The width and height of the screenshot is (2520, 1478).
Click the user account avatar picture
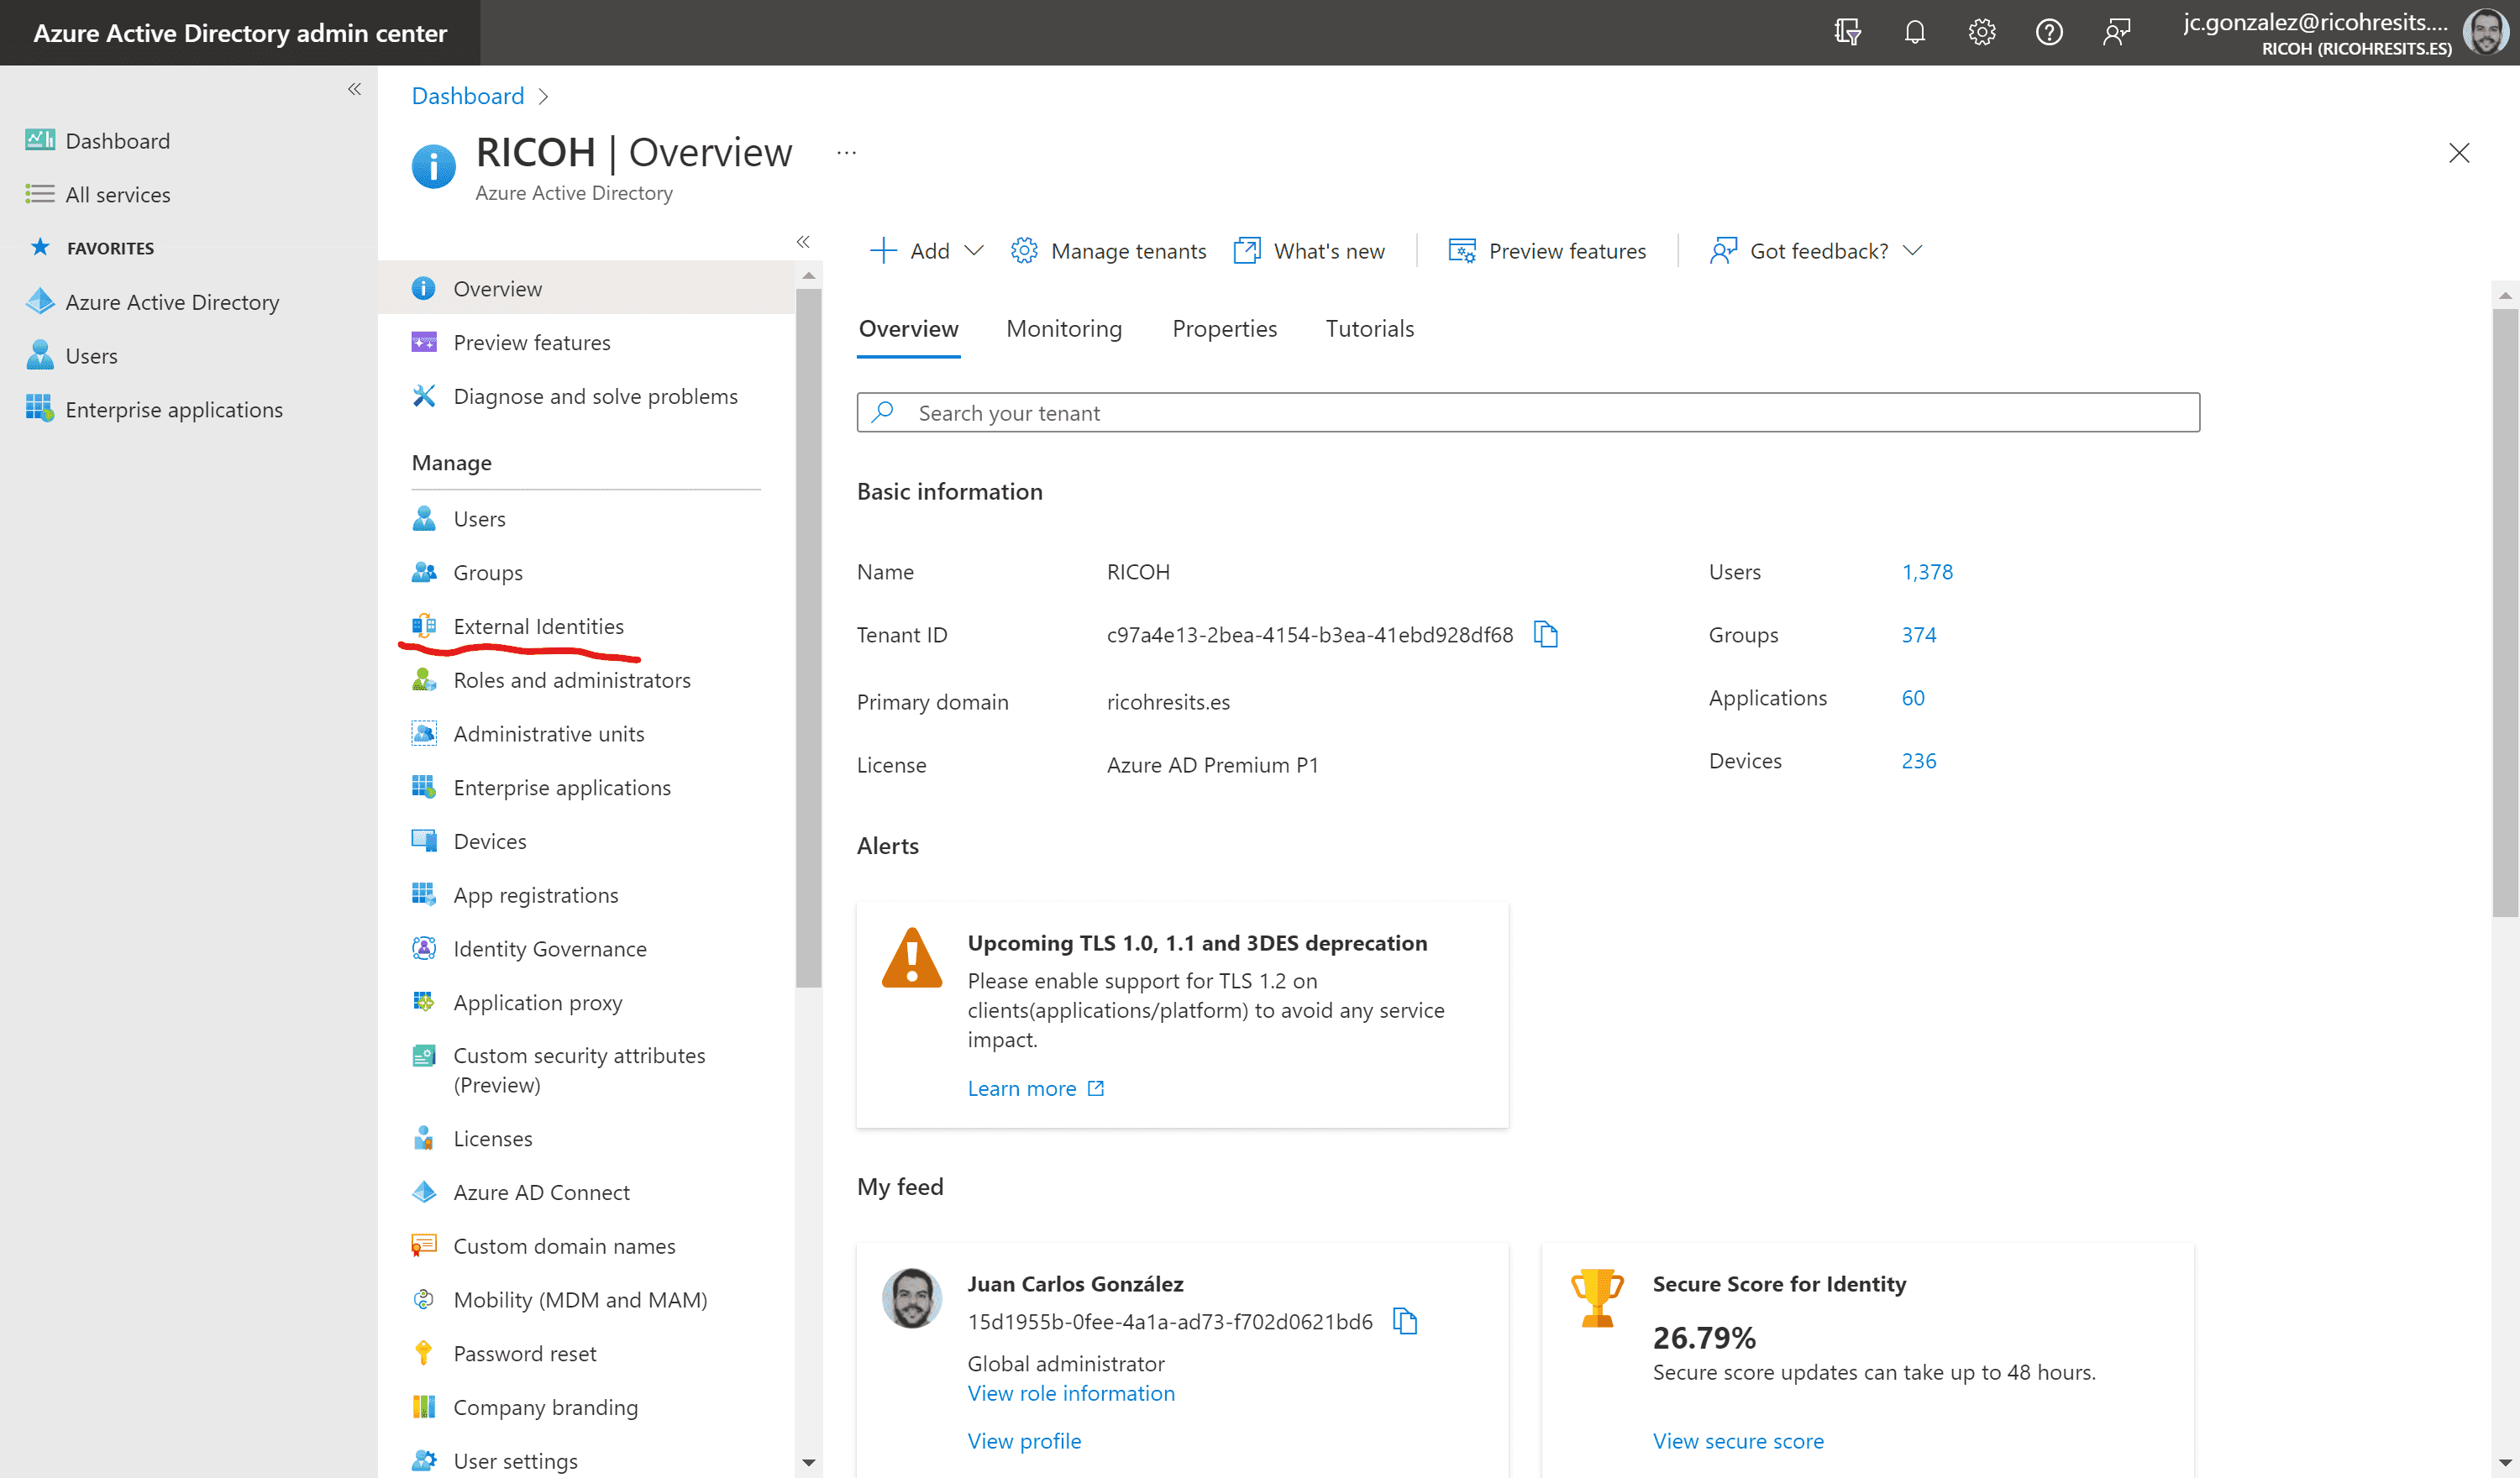click(2485, 33)
